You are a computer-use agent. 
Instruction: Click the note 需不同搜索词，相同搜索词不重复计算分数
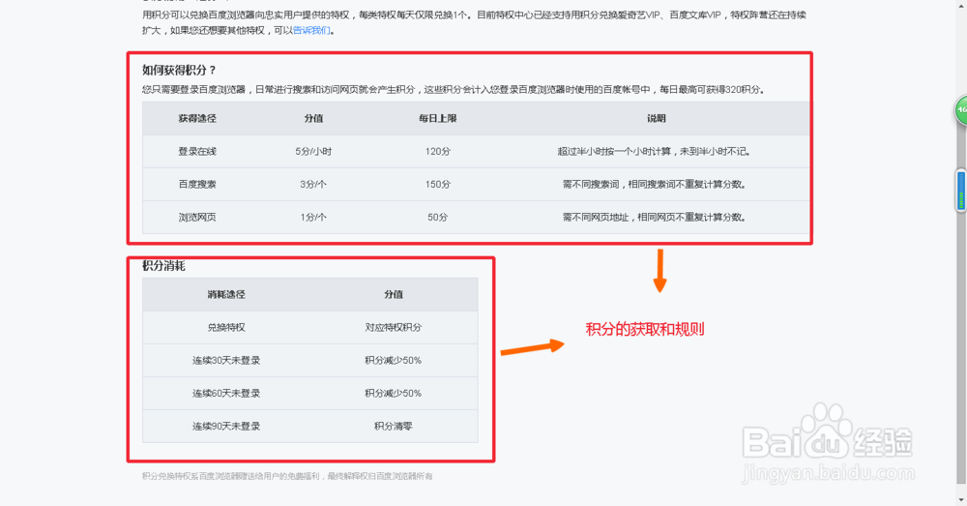pos(654,184)
